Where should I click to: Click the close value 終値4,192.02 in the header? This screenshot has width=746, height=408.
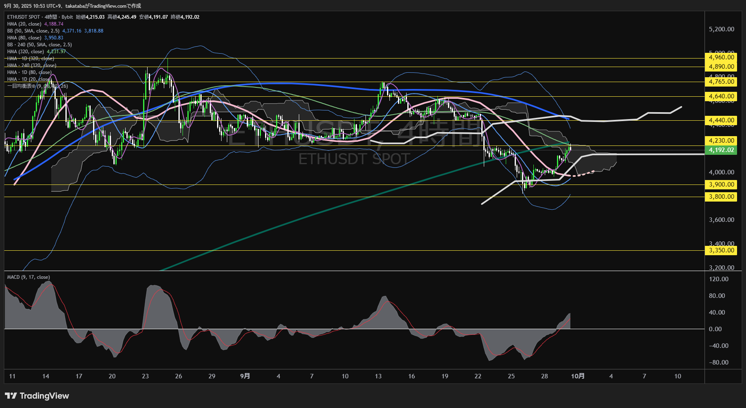(185, 17)
